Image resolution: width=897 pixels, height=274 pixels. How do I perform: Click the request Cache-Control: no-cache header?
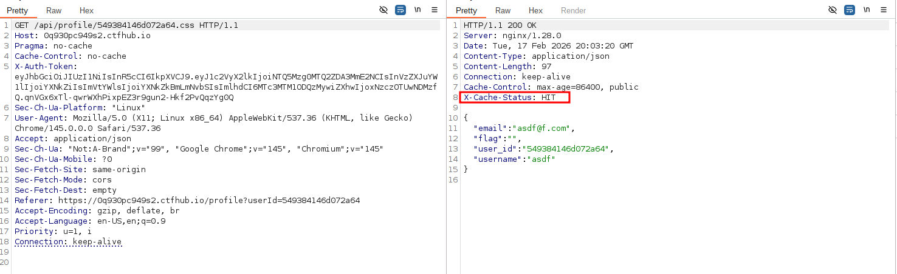[70, 56]
